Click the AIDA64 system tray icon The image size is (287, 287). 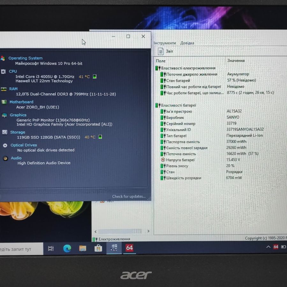[x=276, y=247]
